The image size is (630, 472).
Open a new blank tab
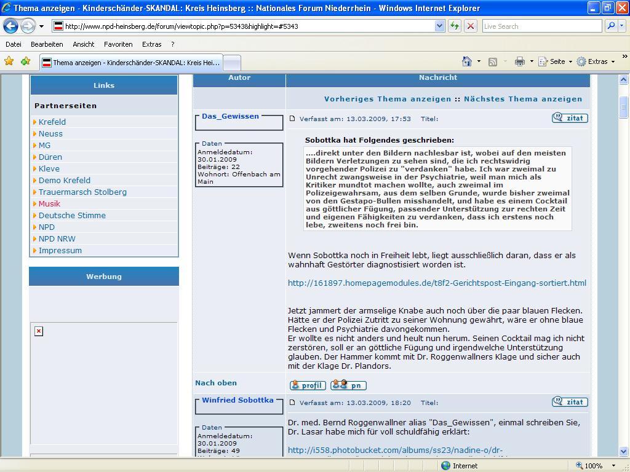point(232,63)
